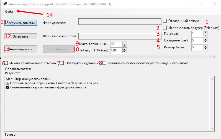Click inside the Таймаут HTTP value box

pyautogui.click(x=115, y=51)
